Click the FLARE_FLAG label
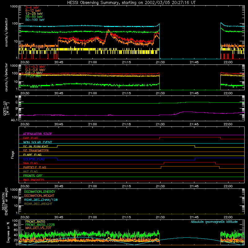 pyautogui.click(x=32, y=155)
